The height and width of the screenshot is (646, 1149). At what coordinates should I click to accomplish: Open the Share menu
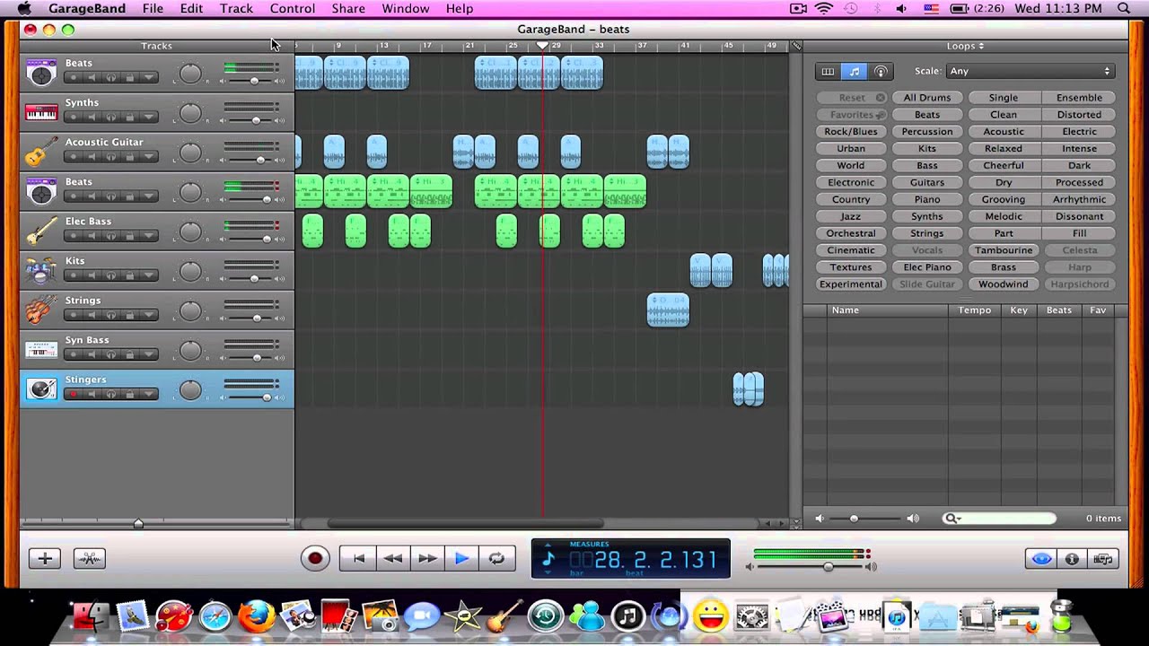tap(348, 9)
